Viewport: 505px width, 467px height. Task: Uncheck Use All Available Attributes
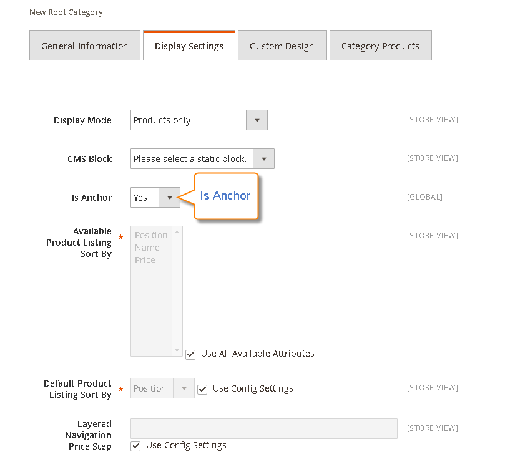tap(190, 354)
